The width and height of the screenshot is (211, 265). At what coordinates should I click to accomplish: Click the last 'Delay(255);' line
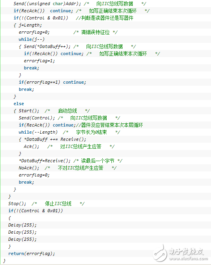(x=23, y=239)
